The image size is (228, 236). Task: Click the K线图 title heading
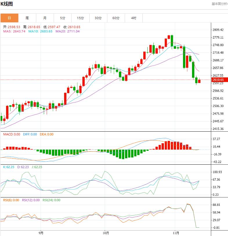pos(7,4)
